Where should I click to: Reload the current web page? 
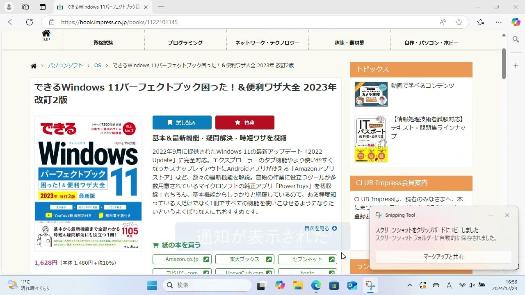click(30, 22)
